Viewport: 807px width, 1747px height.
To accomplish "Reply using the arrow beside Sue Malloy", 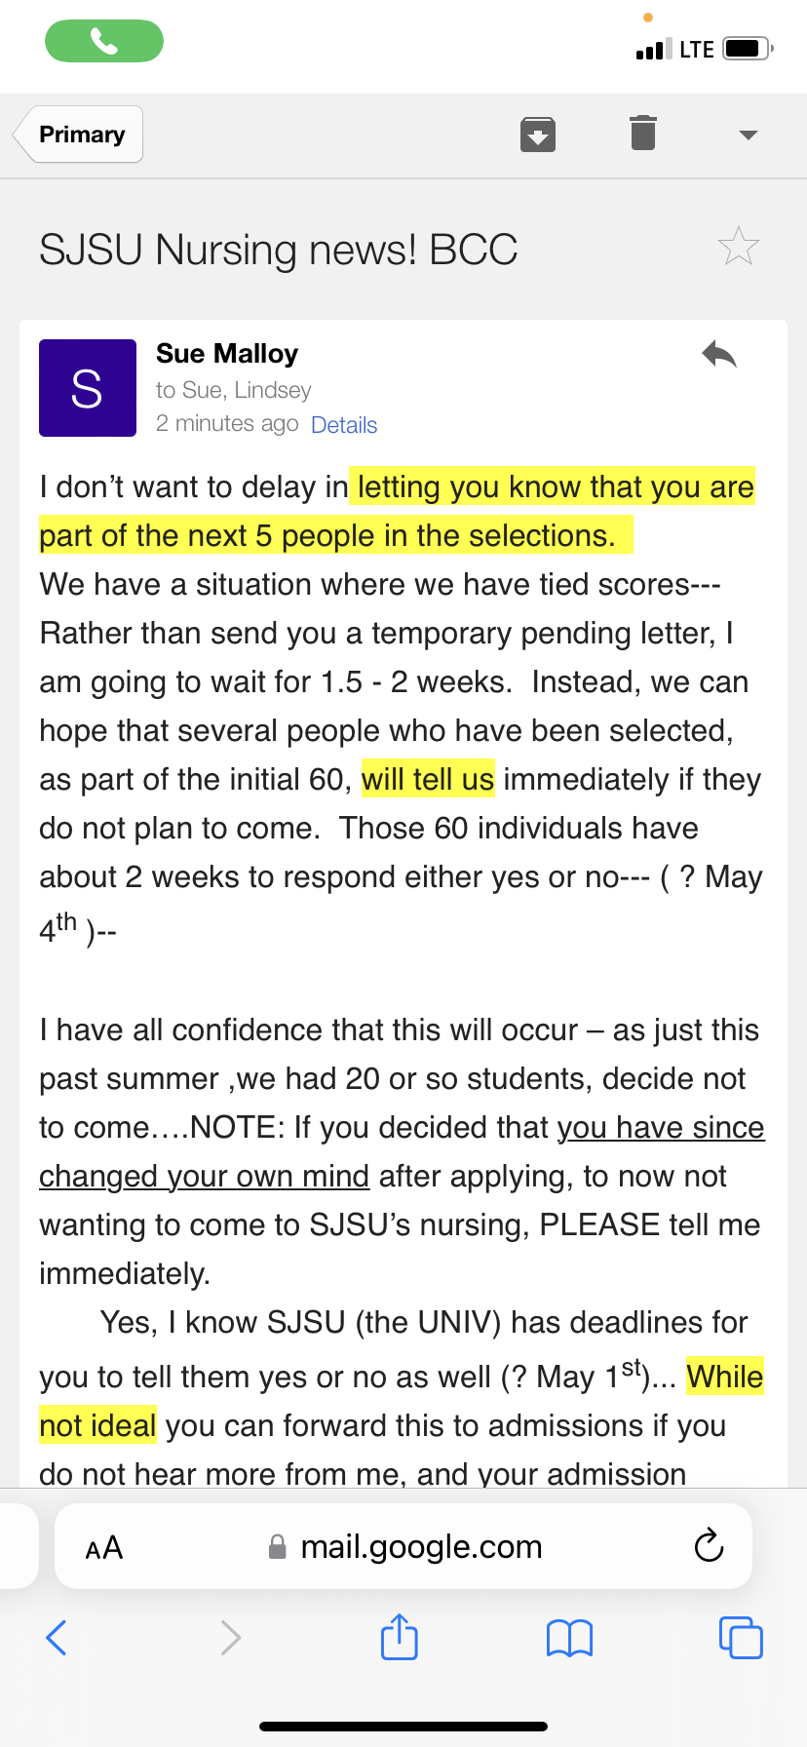I will coord(719,355).
